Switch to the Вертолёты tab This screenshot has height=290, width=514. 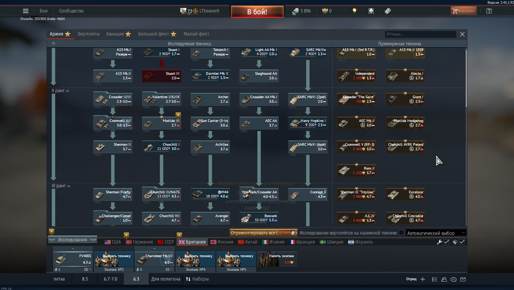pyautogui.click(x=88, y=34)
